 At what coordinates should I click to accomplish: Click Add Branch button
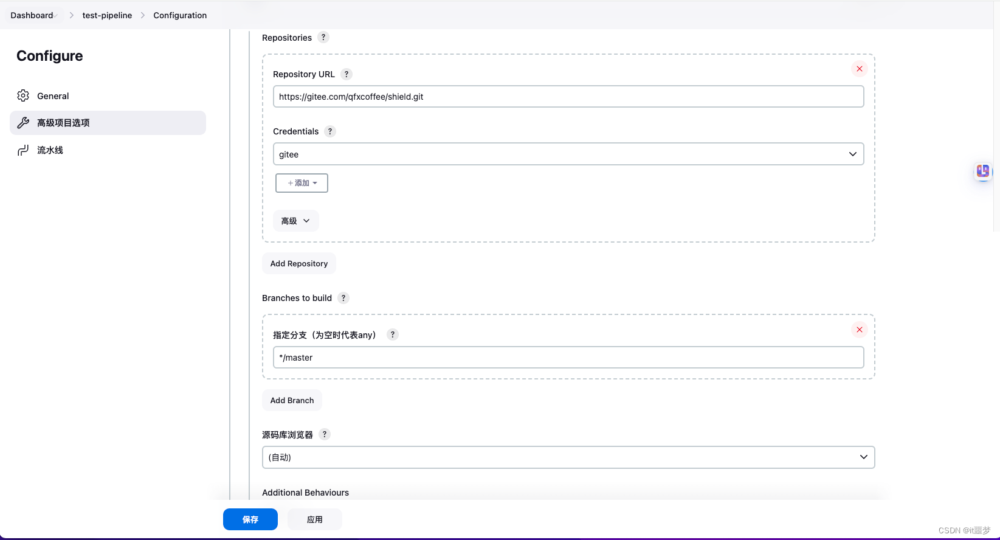click(x=292, y=400)
